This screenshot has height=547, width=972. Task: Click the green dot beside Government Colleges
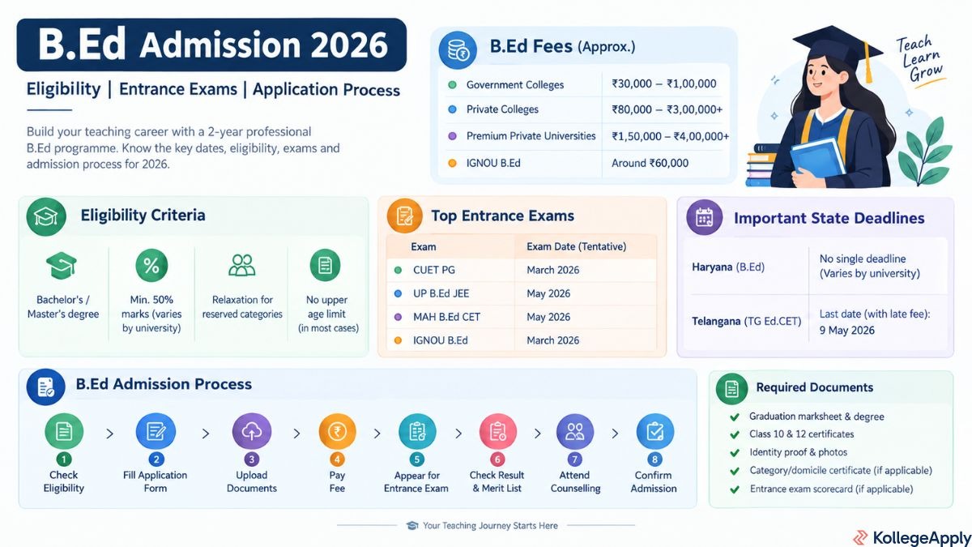tap(451, 84)
